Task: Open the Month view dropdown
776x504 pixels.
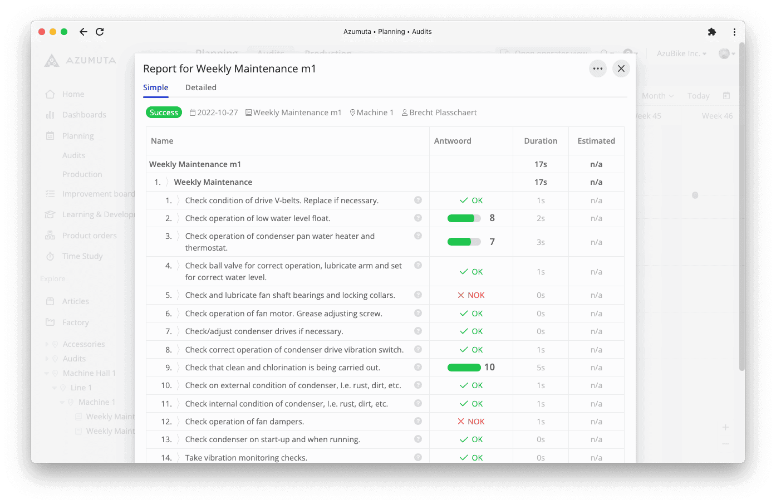Action: pyautogui.click(x=657, y=96)
